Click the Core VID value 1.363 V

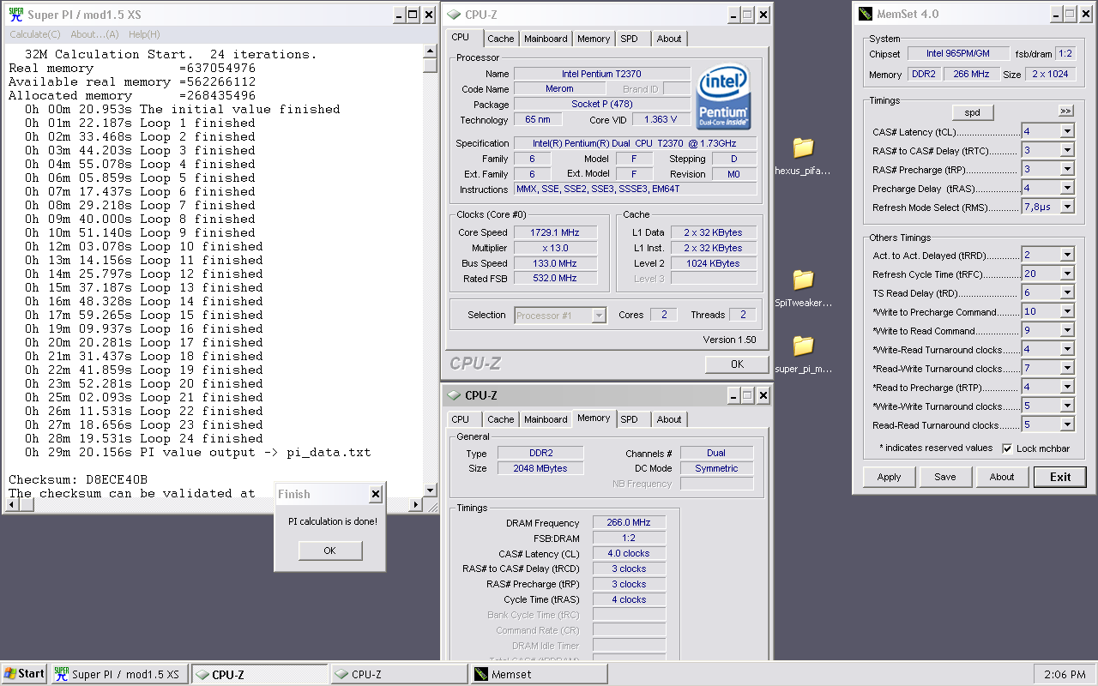pyautogui.click(x=660, y=119)
